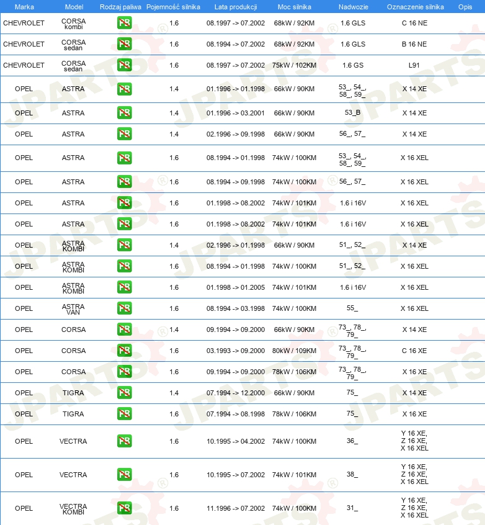The width and height of the screenshot is (485, 525).
Task: Click the Oznaczenie silnika column header
Action: [416, 7]
